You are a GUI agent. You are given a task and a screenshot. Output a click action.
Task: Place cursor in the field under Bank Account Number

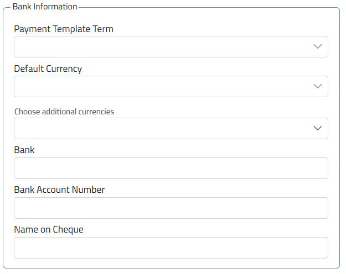coord(171,208)
